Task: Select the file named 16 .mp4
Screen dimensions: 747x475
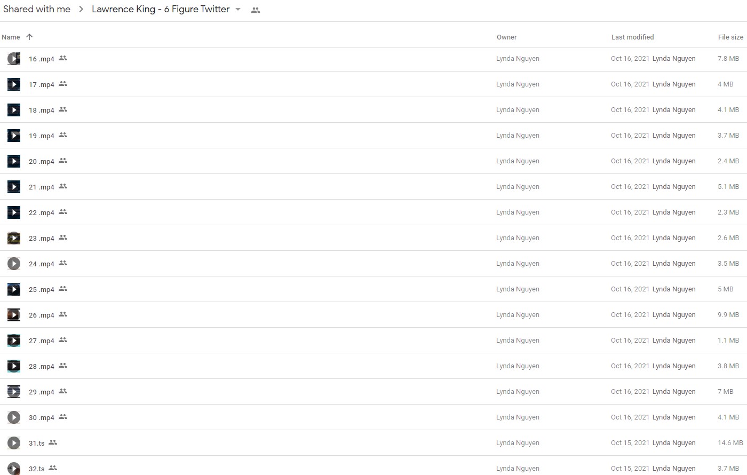Action: coord(42,59)
